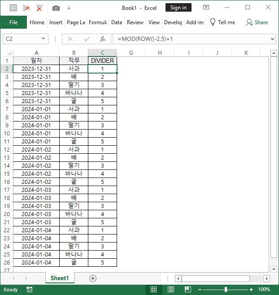The image size is (279, 295).
Task: Switch to Page Layout view
Action: click(x=171, y=289)
